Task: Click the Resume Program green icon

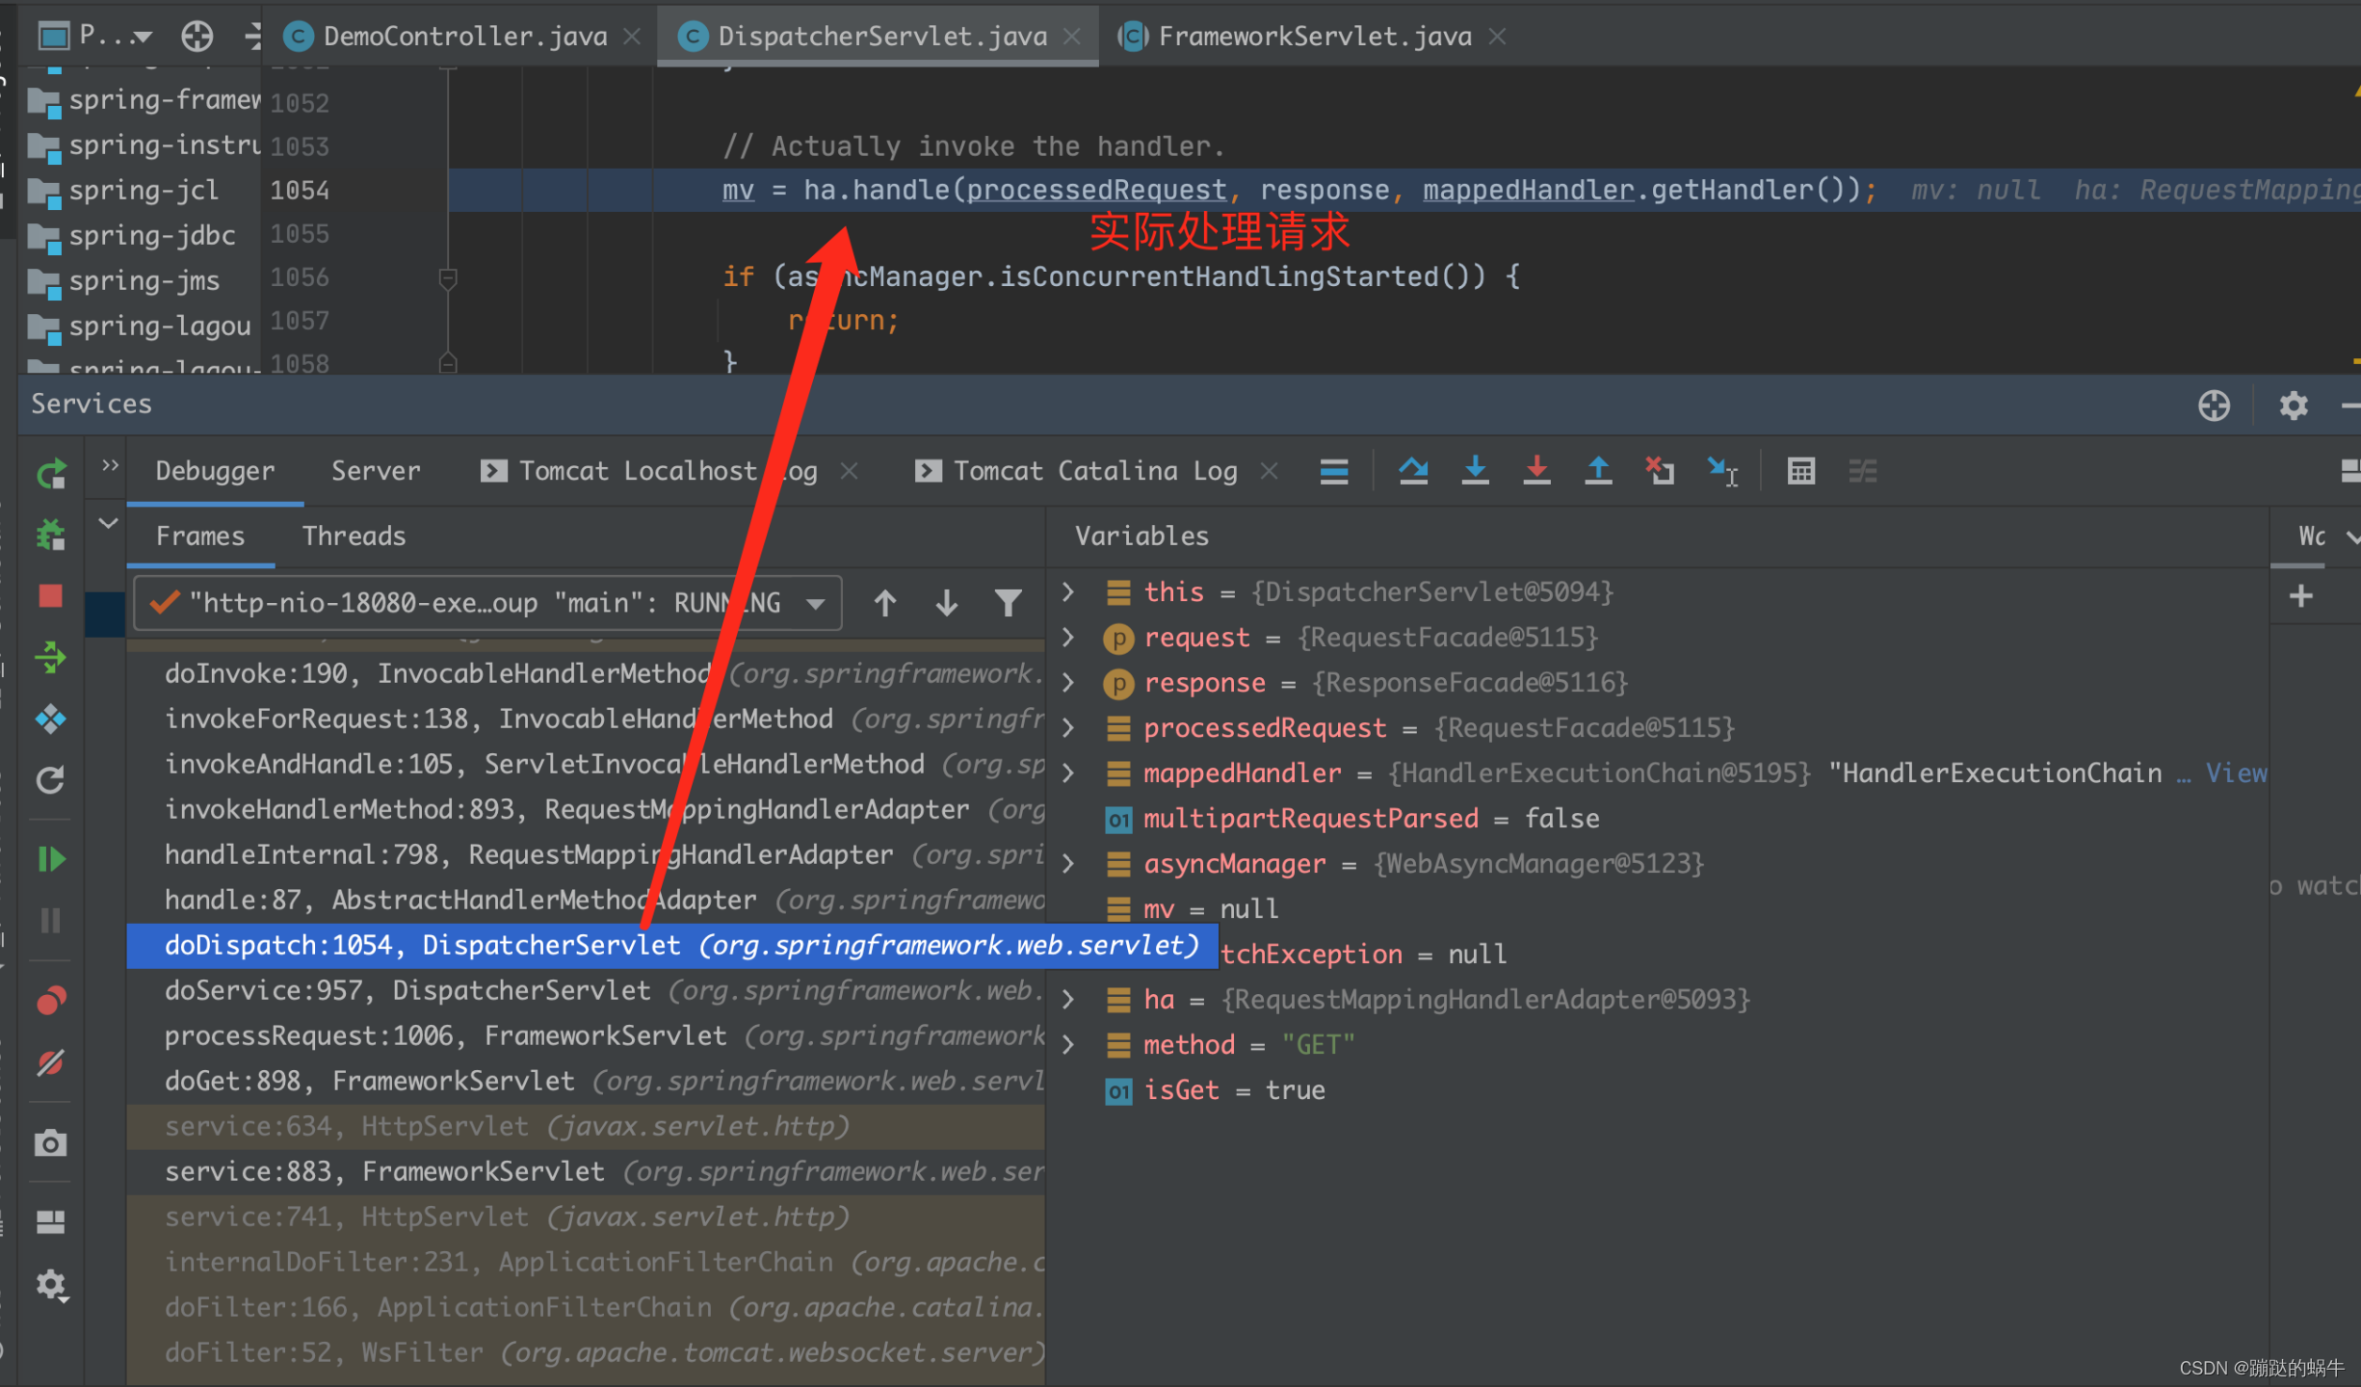Action: (51, 858)
